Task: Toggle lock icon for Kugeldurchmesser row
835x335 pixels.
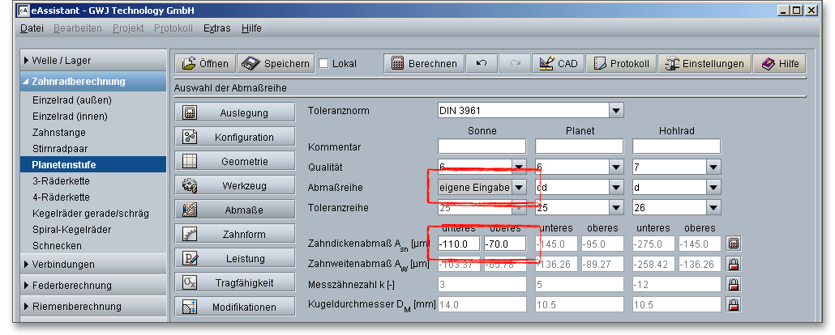Action: tap(733, 304)
